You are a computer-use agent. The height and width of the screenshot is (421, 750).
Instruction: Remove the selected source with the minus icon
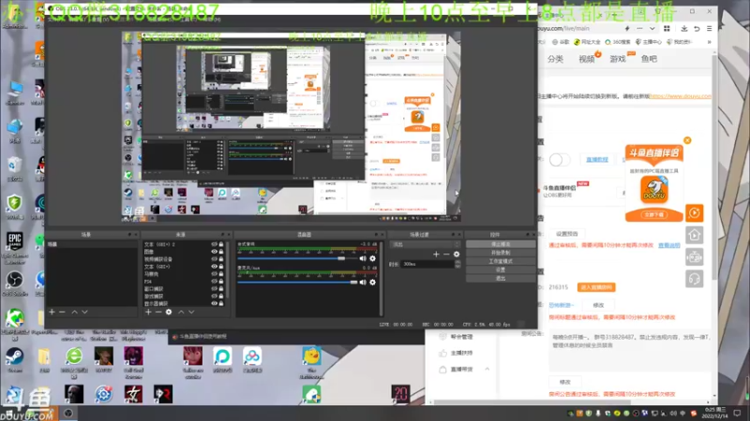click(158, 312)
